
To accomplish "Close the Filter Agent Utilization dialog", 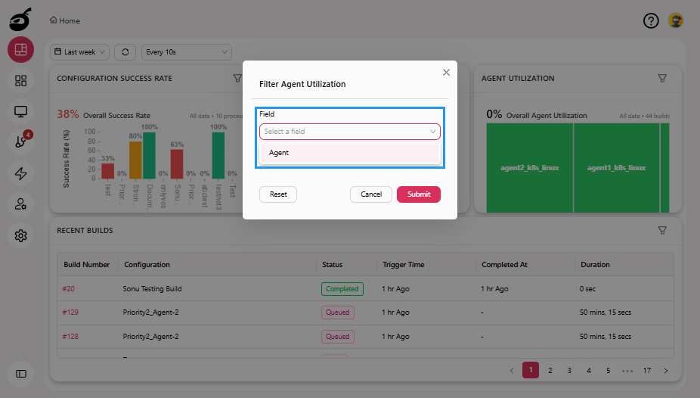I will [446, 73].
